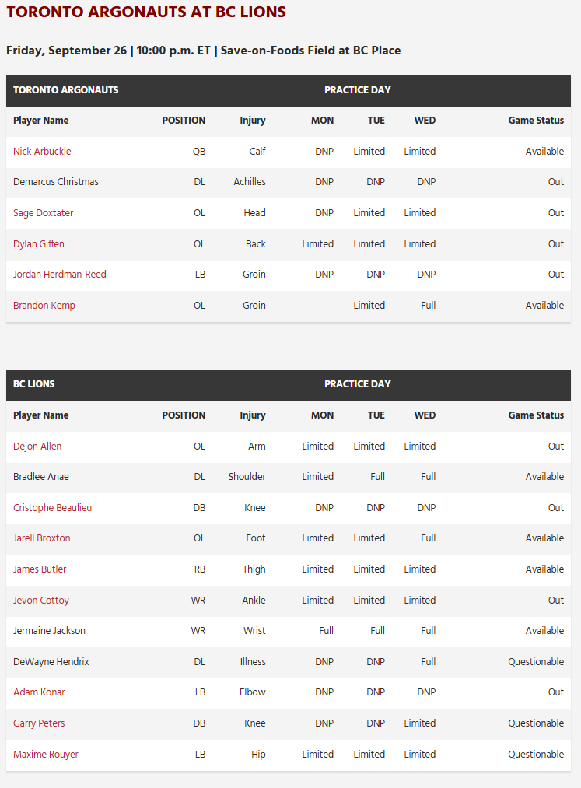Click the Demarcus Christmas name cell
581x788 pixels.
56,182
